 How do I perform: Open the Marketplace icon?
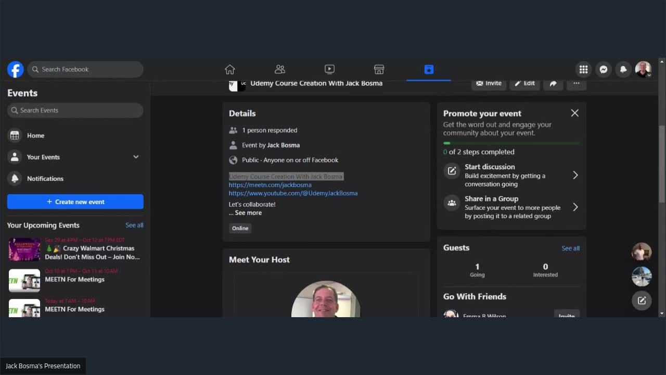(379, 69)
